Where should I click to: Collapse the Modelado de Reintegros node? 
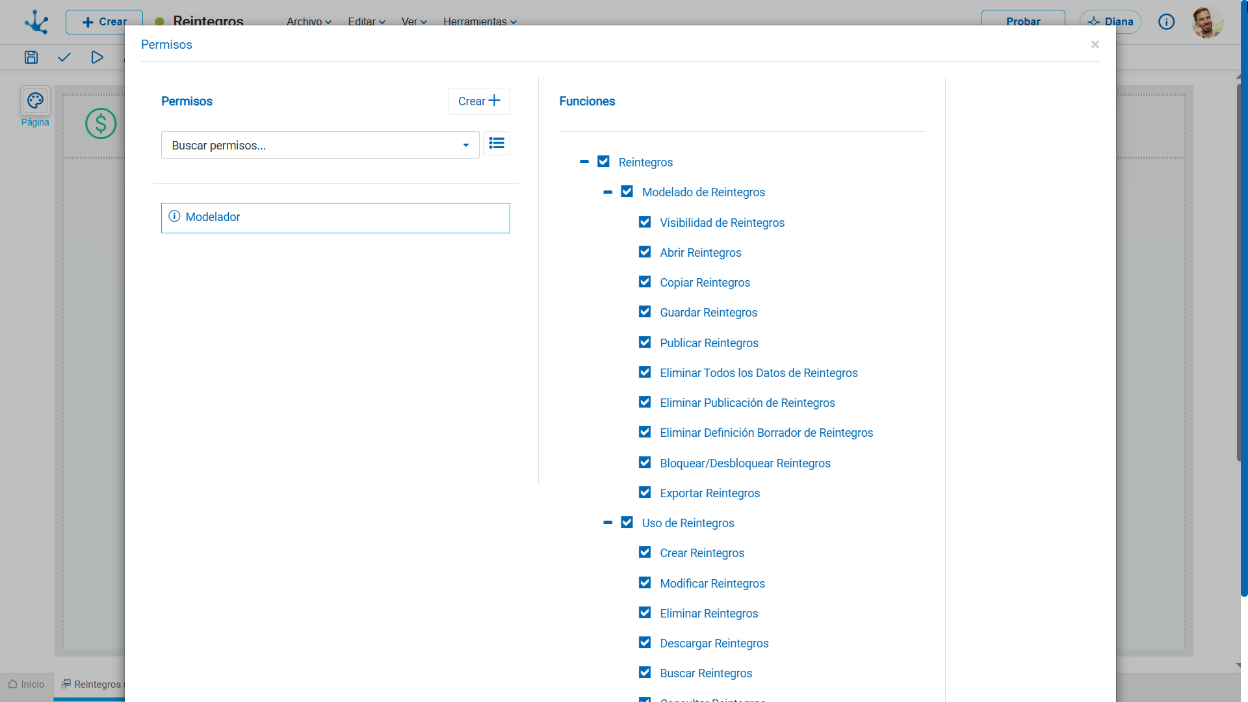(608, 192)
